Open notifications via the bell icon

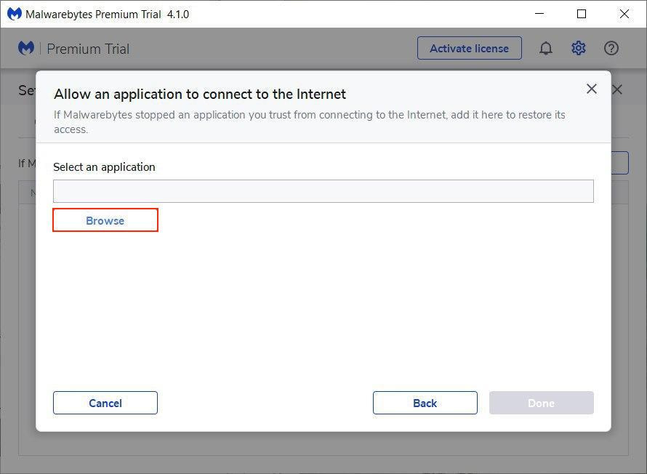tap(545, 49)
